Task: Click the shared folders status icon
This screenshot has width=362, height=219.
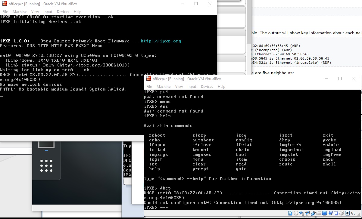Action: (x=319, y=213)
